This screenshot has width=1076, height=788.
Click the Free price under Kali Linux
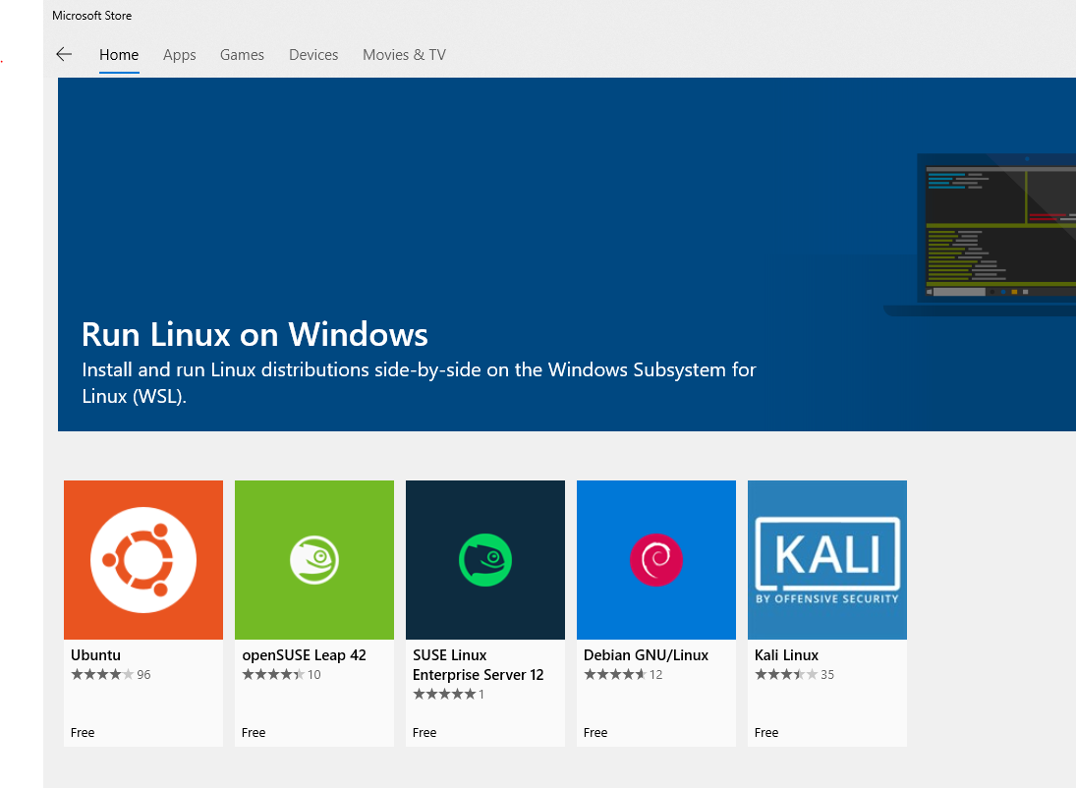[x=766, y=732]
